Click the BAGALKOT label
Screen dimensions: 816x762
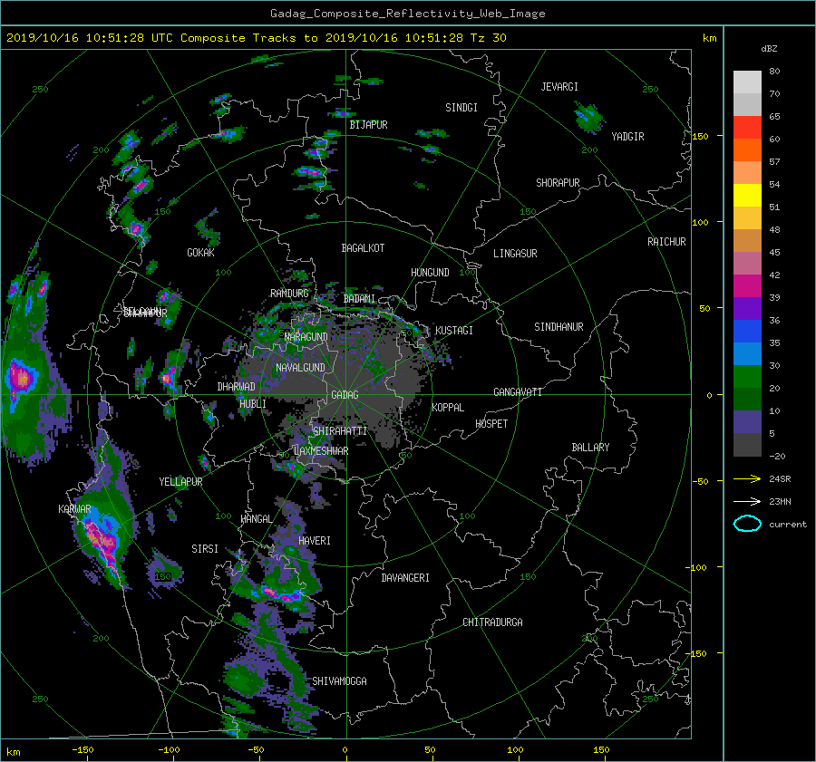point(363,248)
